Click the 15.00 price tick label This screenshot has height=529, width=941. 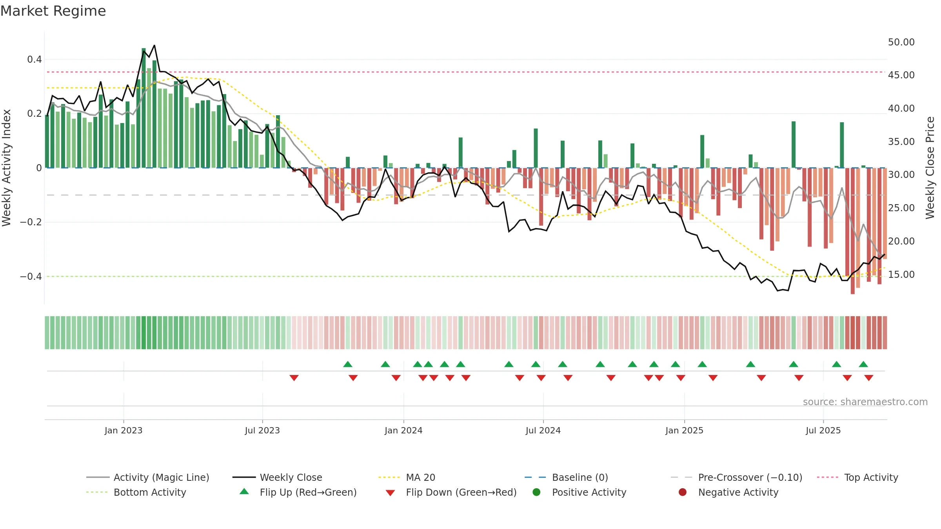(901, 274)
